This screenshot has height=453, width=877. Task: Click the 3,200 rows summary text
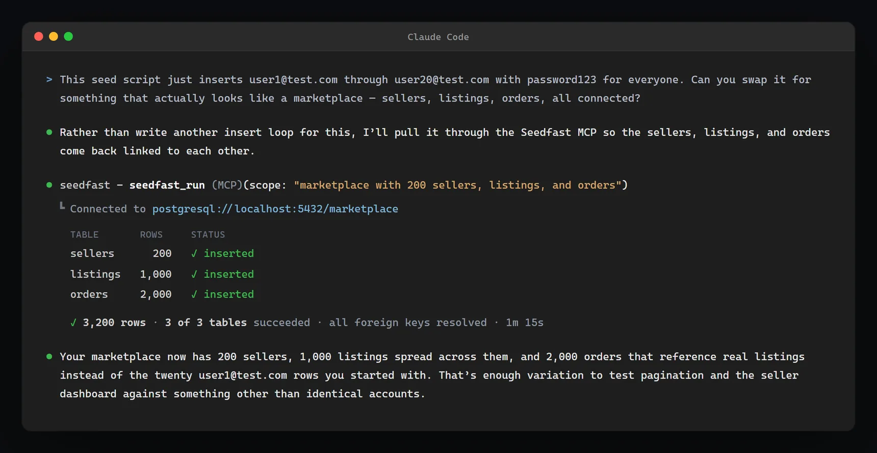pos(114,323)
